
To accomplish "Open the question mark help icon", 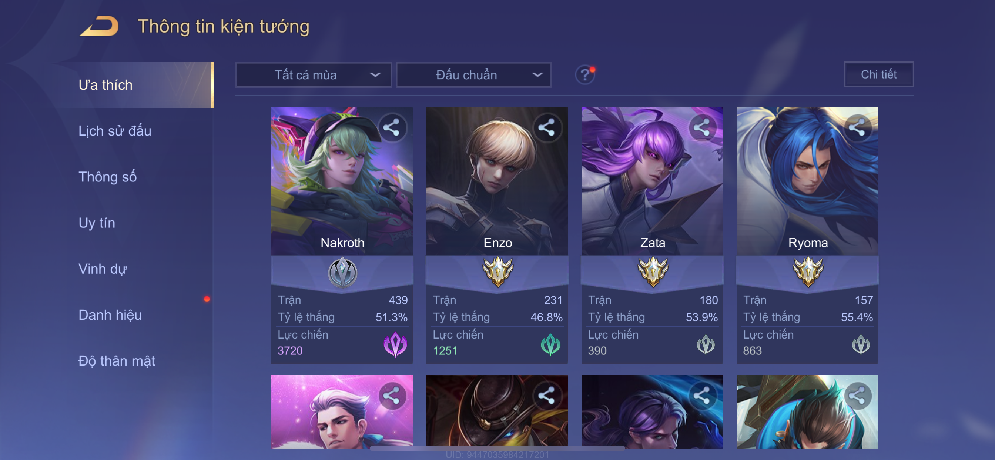I will click(x=585, y=74).
